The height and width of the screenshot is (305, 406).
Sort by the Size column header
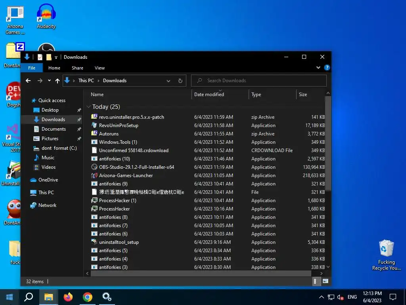[x=303, y=95]
